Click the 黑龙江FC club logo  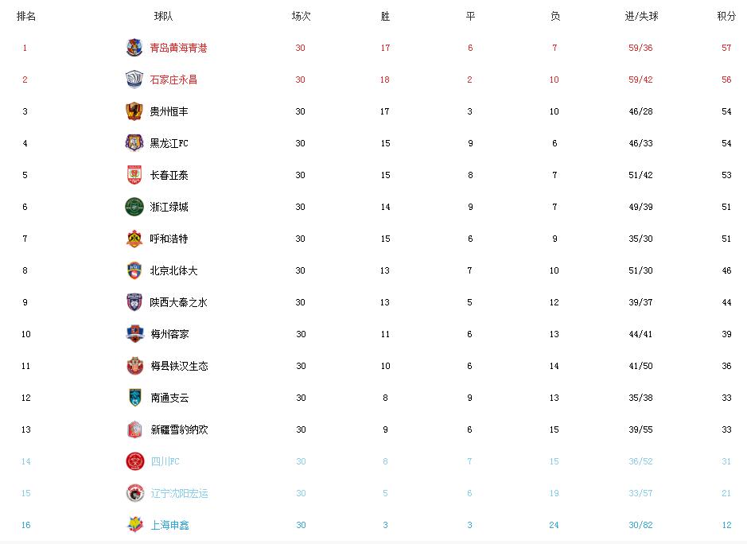click(x=134, y=143)
